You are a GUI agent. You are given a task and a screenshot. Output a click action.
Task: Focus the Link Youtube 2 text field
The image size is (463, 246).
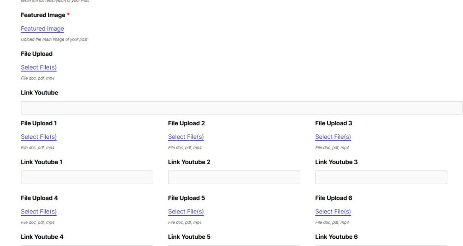234,177
